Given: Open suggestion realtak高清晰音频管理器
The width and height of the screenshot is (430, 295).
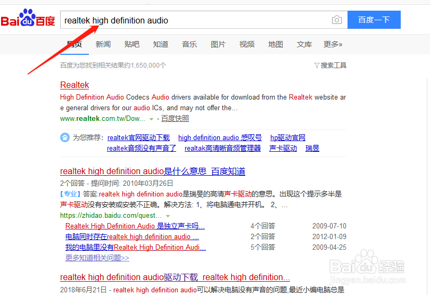Looking at the screenshot, I should click(222, 148).
